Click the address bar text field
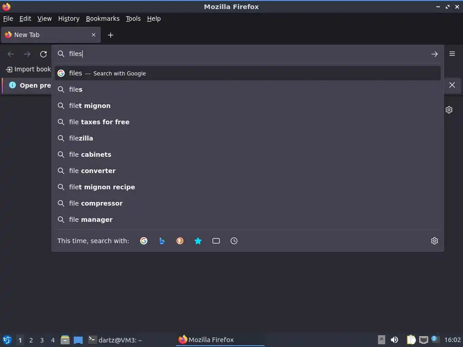 coord(247,54)
